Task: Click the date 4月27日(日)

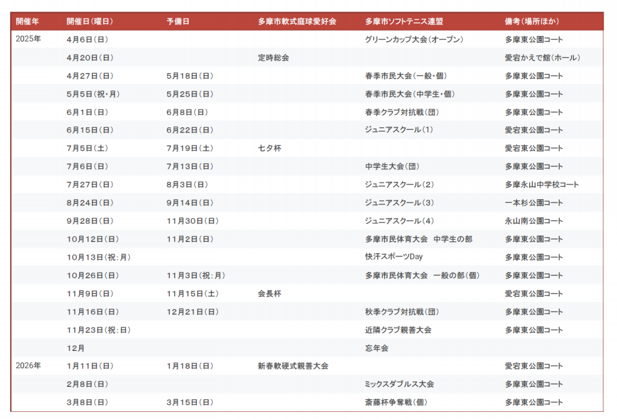Action: (90, 76)
